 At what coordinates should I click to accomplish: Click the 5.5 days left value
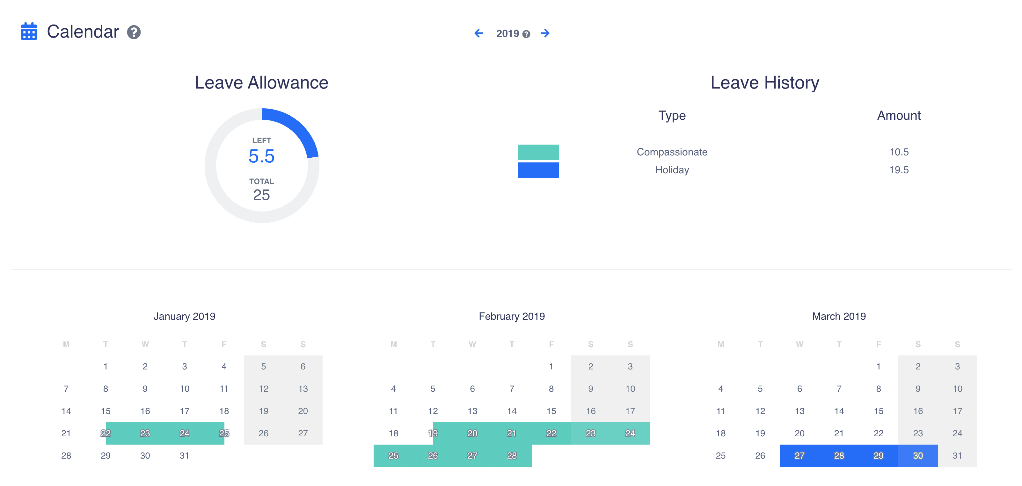261,156
